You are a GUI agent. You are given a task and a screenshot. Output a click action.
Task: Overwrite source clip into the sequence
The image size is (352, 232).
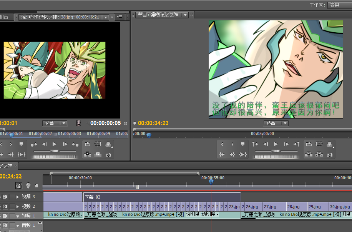point(98,154)
